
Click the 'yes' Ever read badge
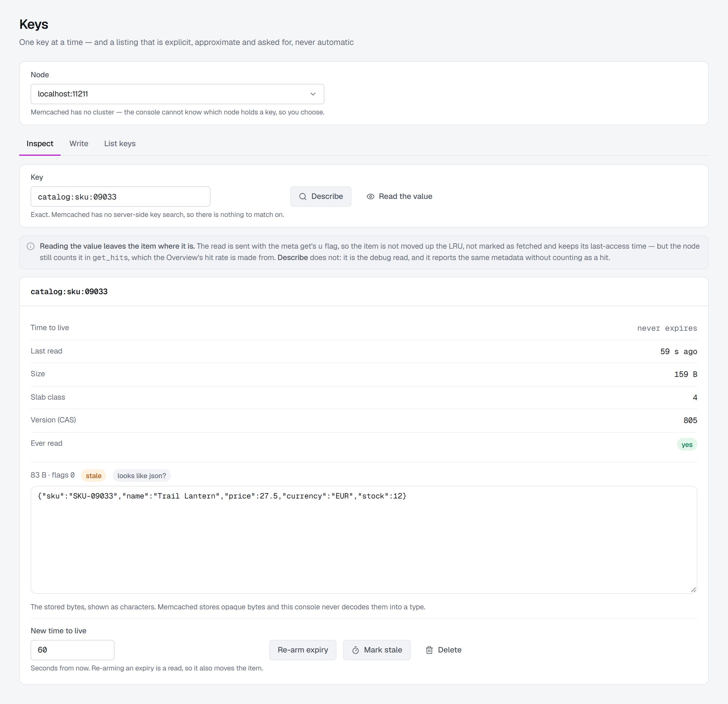[687, 445]
